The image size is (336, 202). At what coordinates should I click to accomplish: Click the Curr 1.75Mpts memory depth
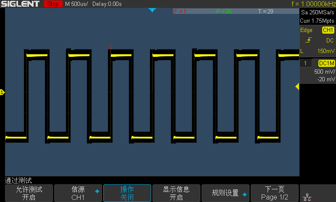[317, 21]
